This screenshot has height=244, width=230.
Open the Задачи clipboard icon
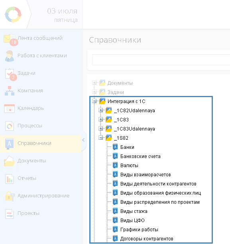point(10,74)
